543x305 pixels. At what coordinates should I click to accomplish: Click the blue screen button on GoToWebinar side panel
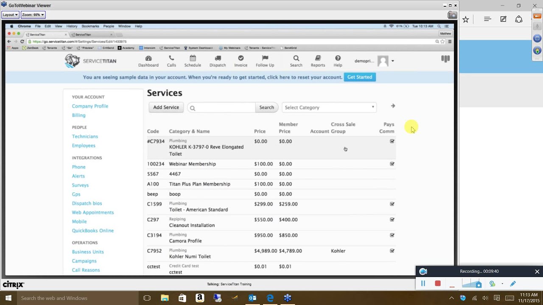click(x=537, y=39)
